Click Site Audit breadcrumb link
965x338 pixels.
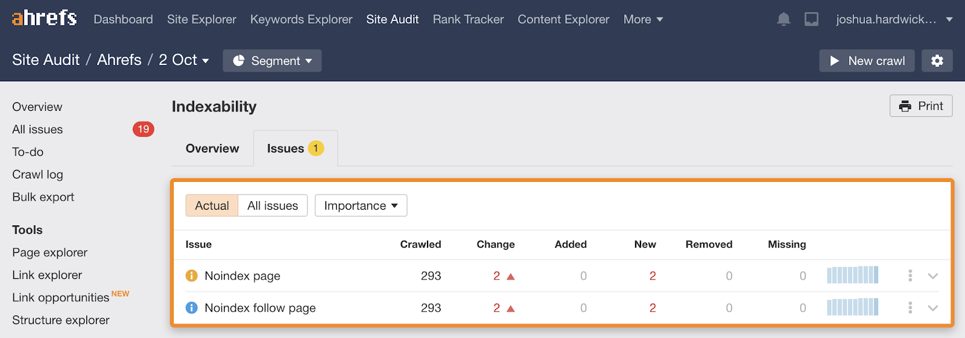pyautogui.click(x=46, y=60)
